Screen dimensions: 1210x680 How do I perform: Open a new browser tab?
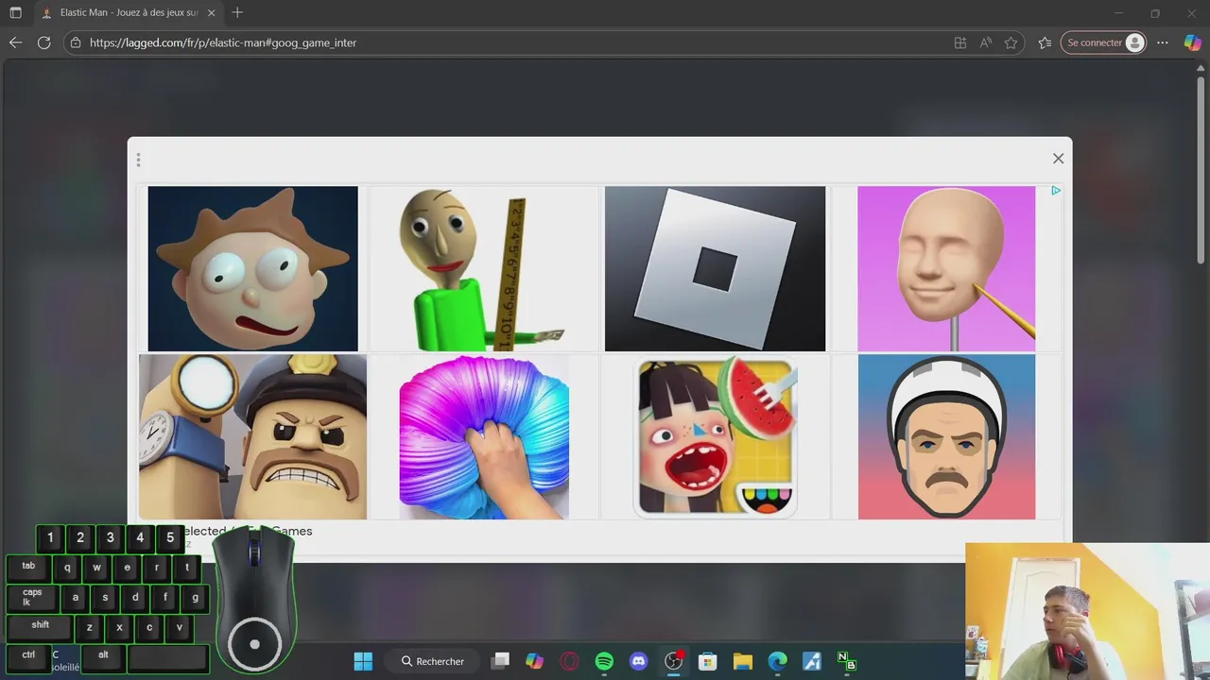[237, 12]
